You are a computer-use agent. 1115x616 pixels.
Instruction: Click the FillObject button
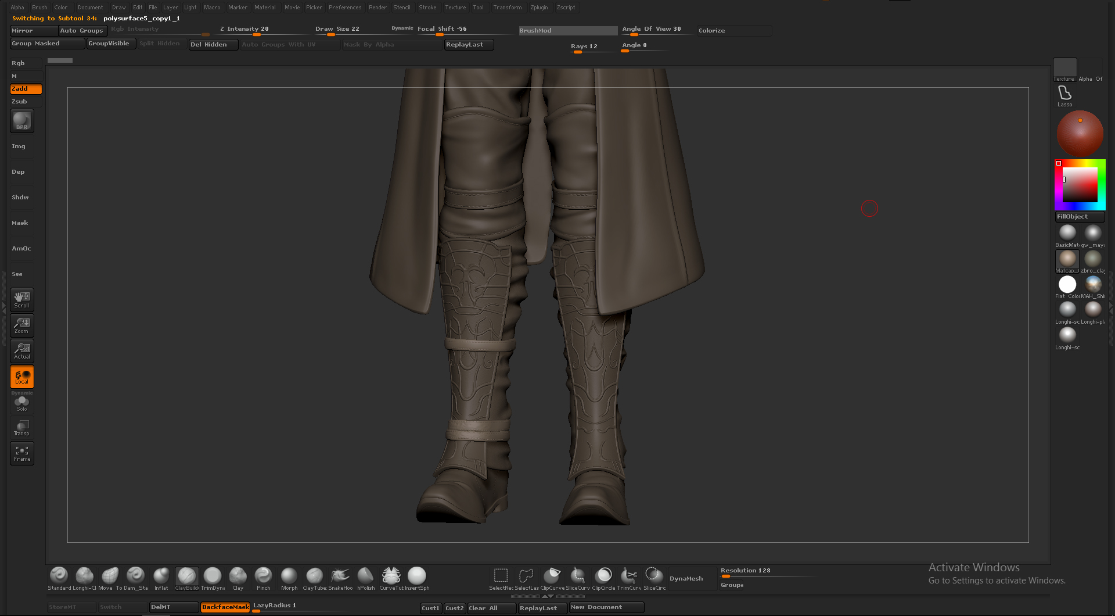tap(1080, 217)
